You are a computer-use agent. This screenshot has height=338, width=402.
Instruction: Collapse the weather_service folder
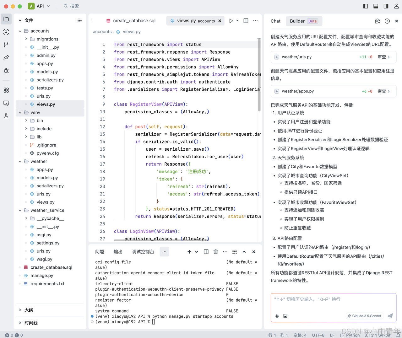(20, 210)
